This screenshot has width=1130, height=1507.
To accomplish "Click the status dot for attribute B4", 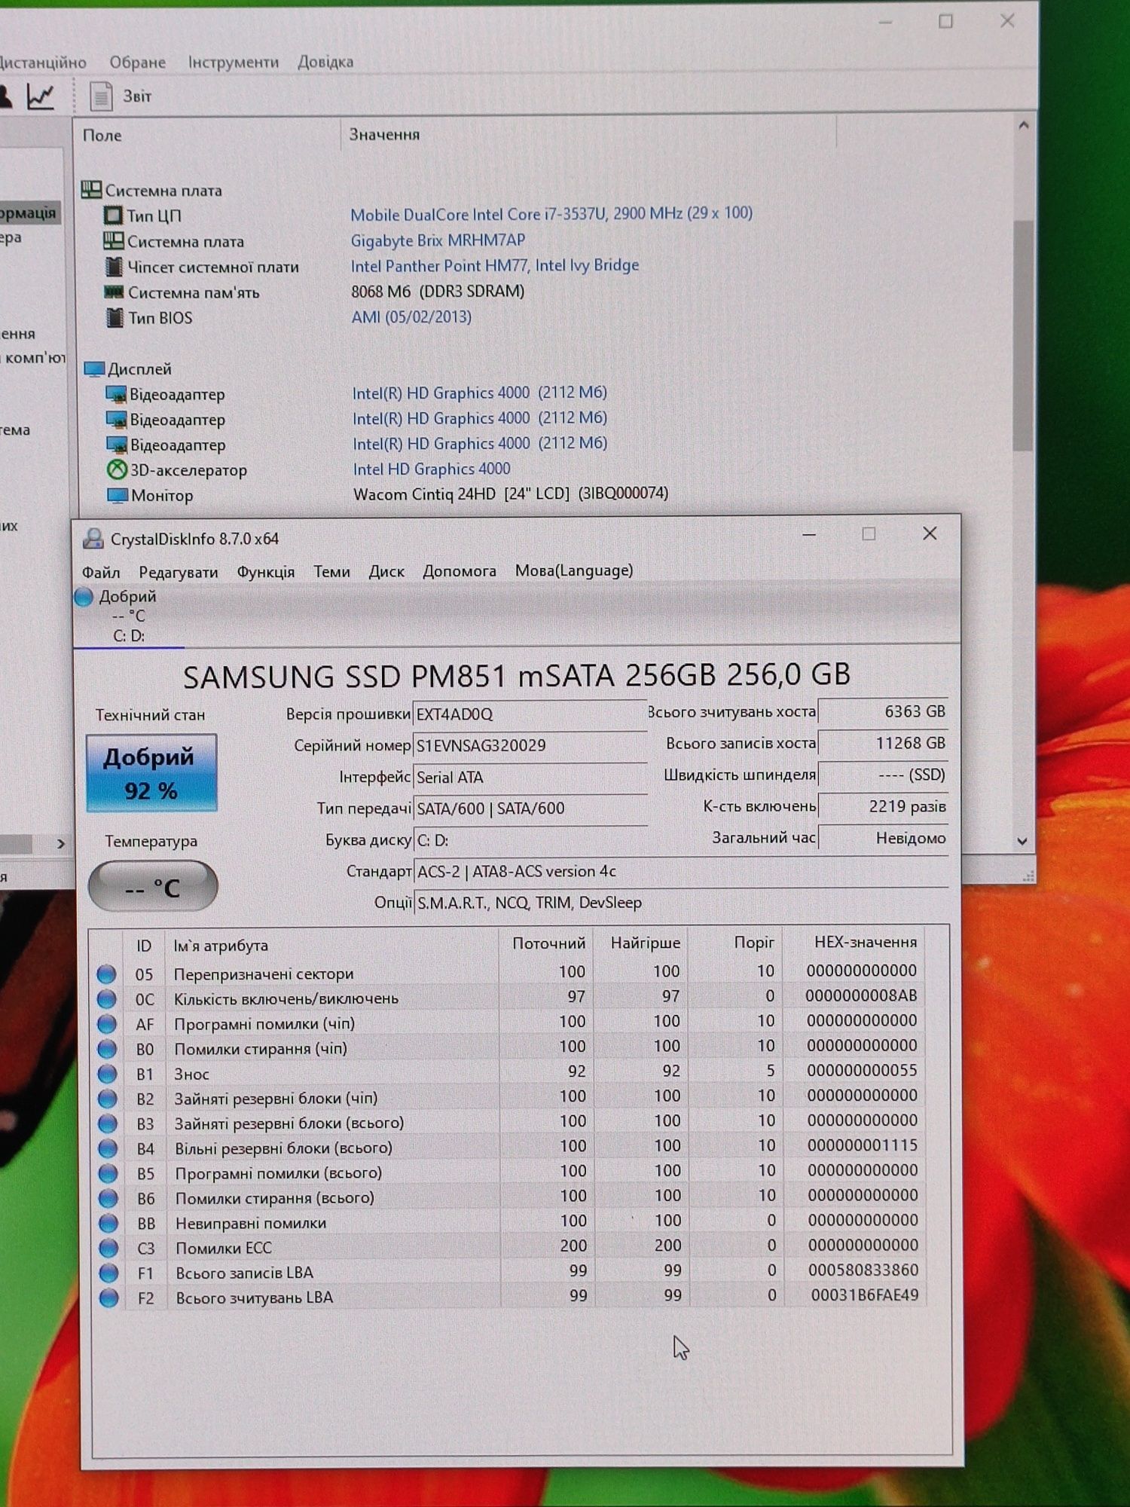I will (108, 1148).
